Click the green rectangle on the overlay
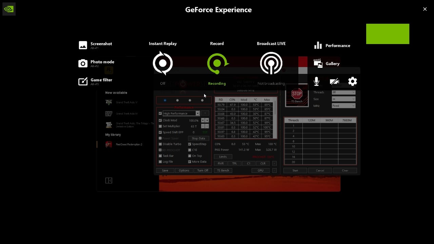Screen dimensions: 434x244 click(x=388, y=34)
